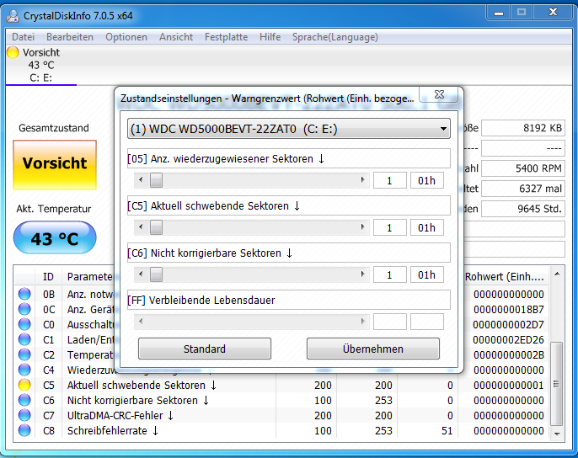Click the [05] hex value field 01h

[x=427, y=180]
